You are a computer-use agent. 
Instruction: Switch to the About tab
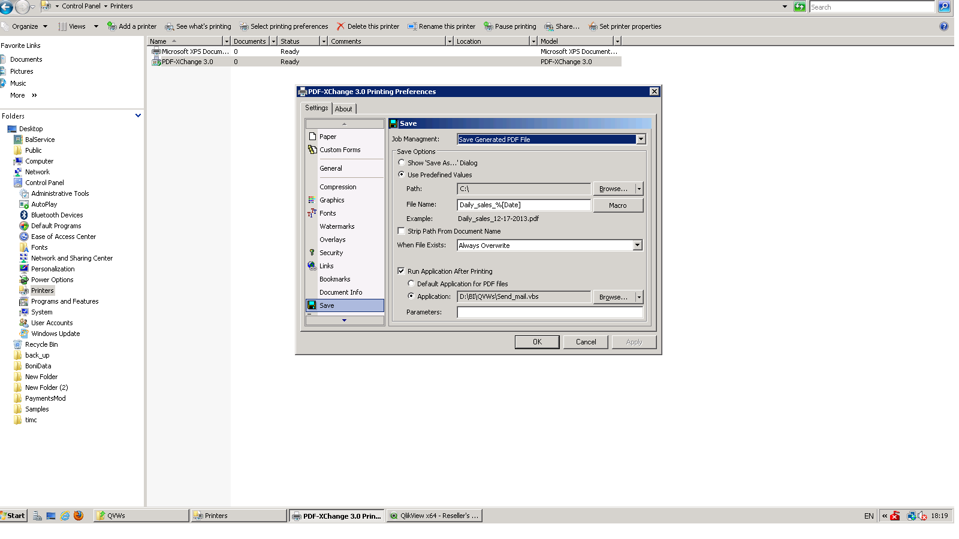(x=344, y=109)
